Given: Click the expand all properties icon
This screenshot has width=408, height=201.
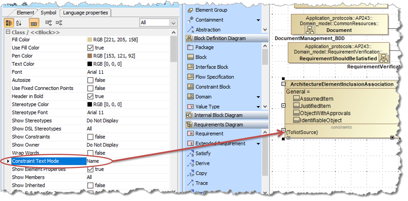Looking at the screenshot, I should click(x=49, y=23).
